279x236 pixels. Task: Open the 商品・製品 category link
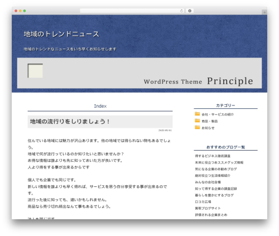(x=210, y=121)
